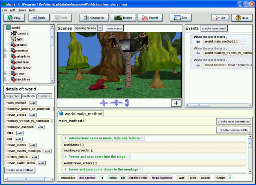Screen dimensions: 256x185
Task: Select the trevor object in tree
Action: point(18,74)
